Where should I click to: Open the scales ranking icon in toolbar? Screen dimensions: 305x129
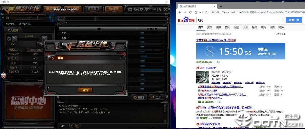click(x=136, y=9)
